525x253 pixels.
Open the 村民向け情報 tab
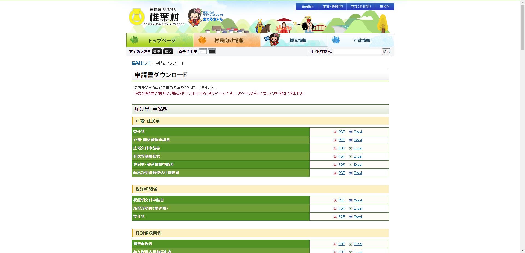(x=227, y=40)
